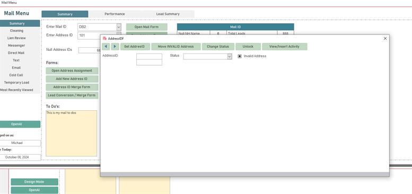Click Add New Address ID button
This screenshot has width=412, height=194.
coord(72,79)
